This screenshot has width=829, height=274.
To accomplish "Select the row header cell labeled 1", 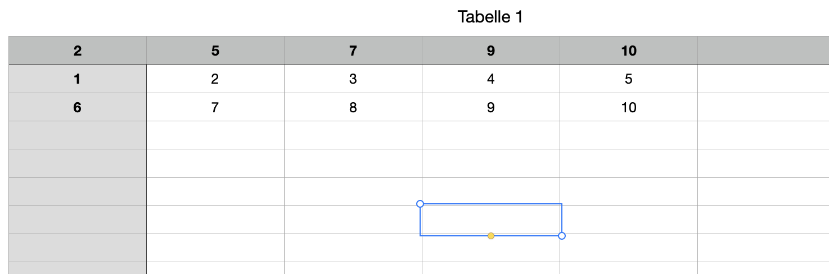I will click(78, 79).
